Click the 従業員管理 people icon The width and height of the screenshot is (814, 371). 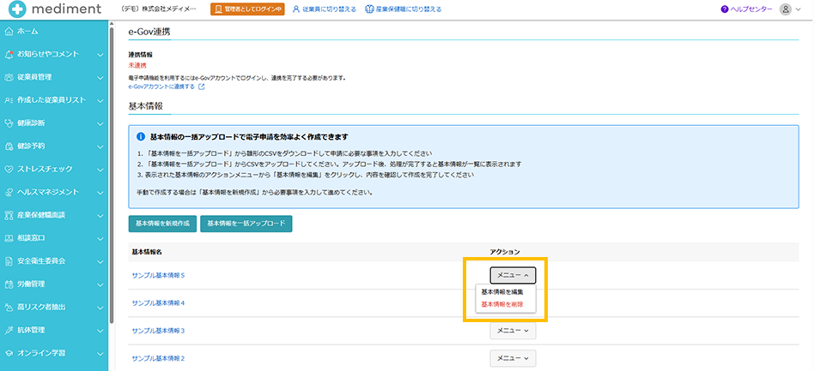[x=9, y=77]
